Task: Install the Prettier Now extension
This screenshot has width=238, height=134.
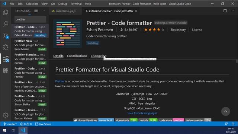Action: (42, 49)
